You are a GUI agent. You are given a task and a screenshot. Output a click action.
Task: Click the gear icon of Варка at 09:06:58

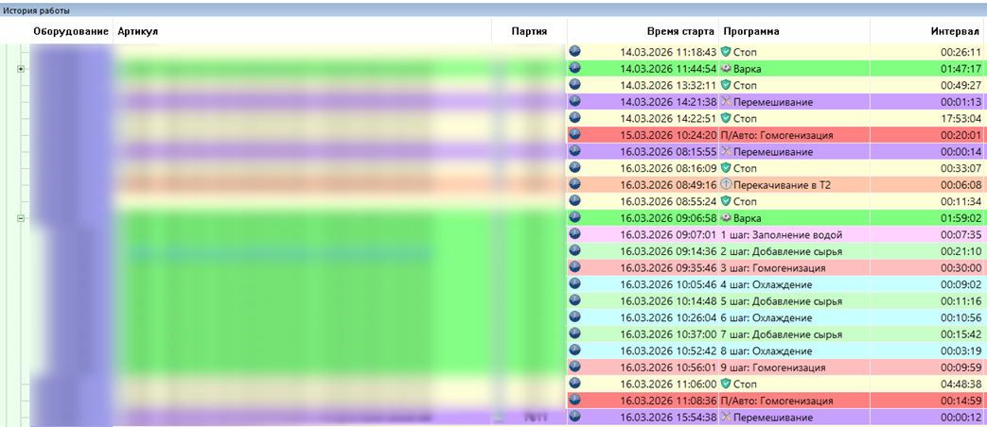(x=726, y=218)
